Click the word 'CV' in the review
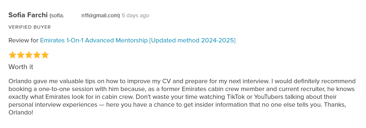 pyautogui.click(x=166, y=81)
